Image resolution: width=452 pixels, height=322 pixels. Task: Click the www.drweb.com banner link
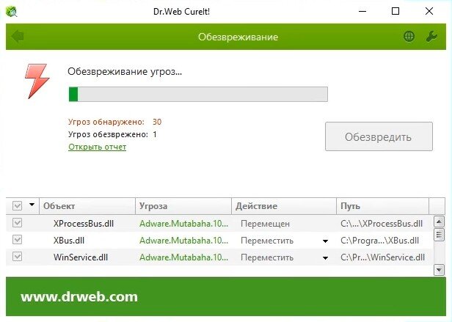point(79,297)
